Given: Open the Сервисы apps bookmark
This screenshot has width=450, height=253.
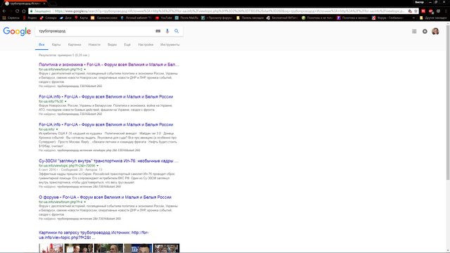Looking at the screenshot, I should coord(11,18).
